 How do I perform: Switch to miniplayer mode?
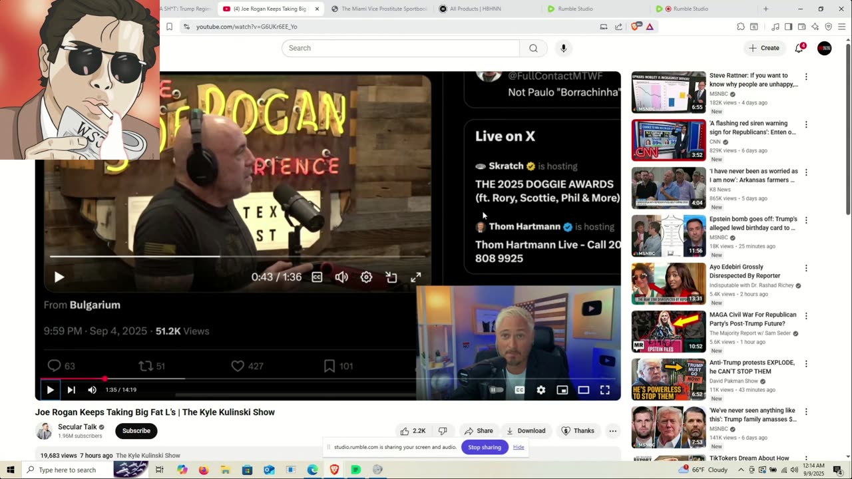[562, 390]
